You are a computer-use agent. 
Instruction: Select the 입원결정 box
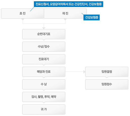click(107, 72)
